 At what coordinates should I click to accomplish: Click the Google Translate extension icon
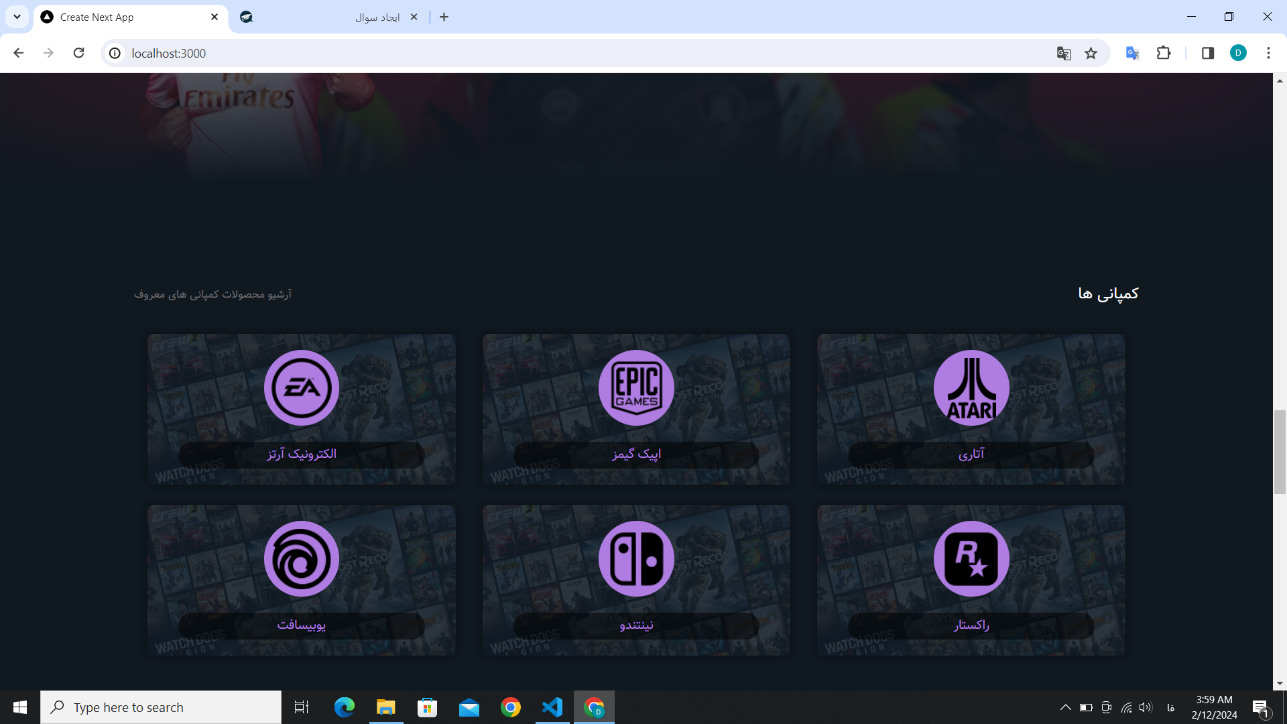(1132, 53)
